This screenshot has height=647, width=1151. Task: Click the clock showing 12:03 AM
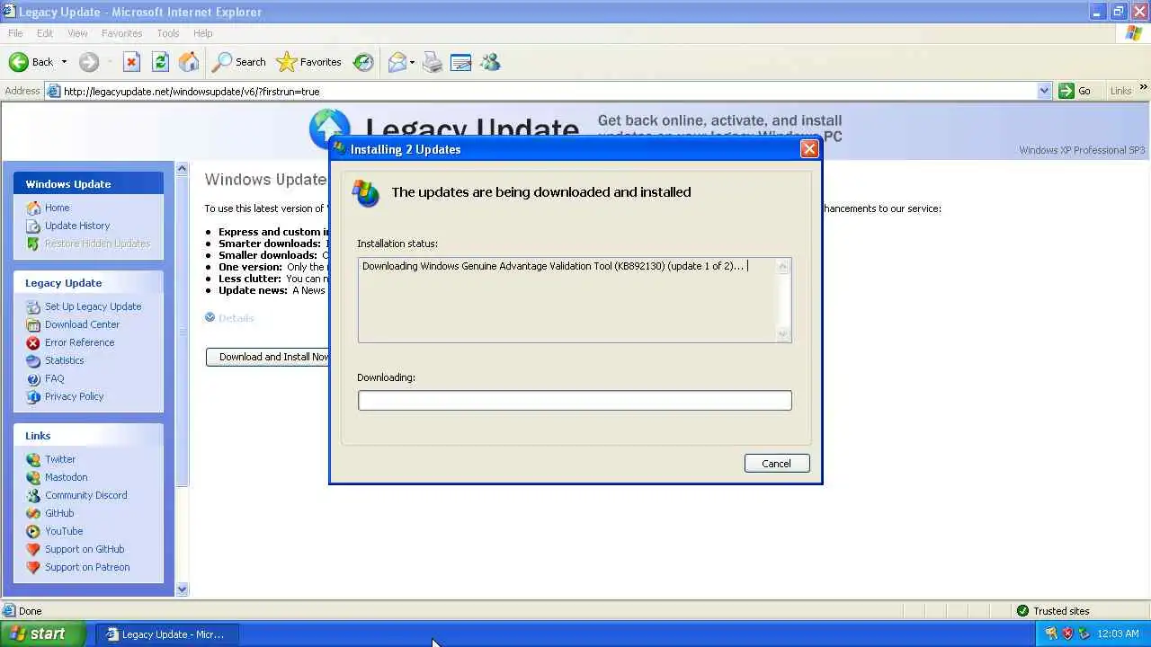pyautogui.click(x=1118, y=634)
